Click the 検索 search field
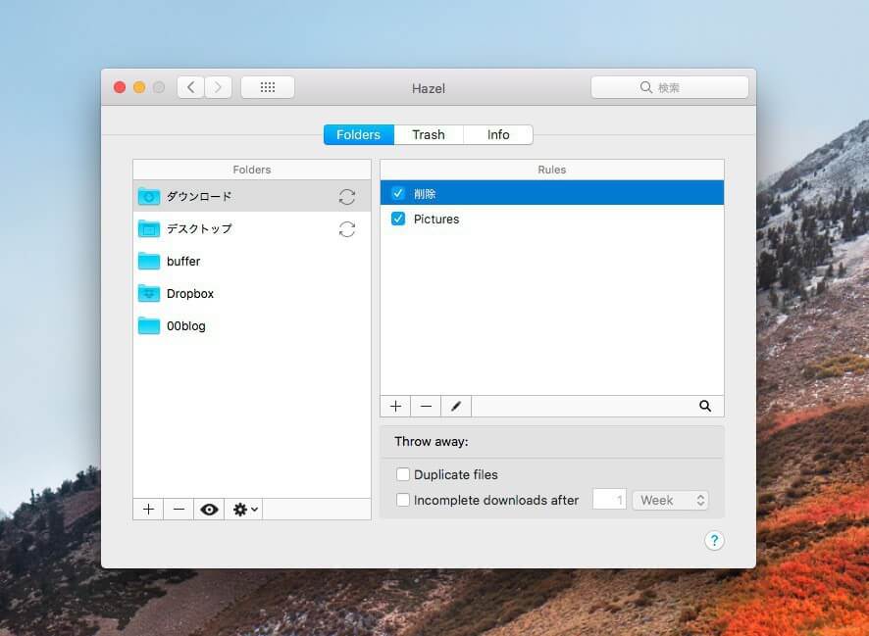869x636 pixels. pyautogui.click(x=670, y=87)
